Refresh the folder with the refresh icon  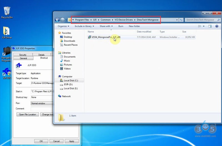(181, 20)
